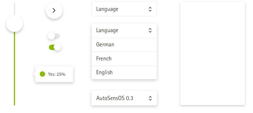253x113 pixels.
Task: Click the empty white card panel
Action: (x=212, y=53)
